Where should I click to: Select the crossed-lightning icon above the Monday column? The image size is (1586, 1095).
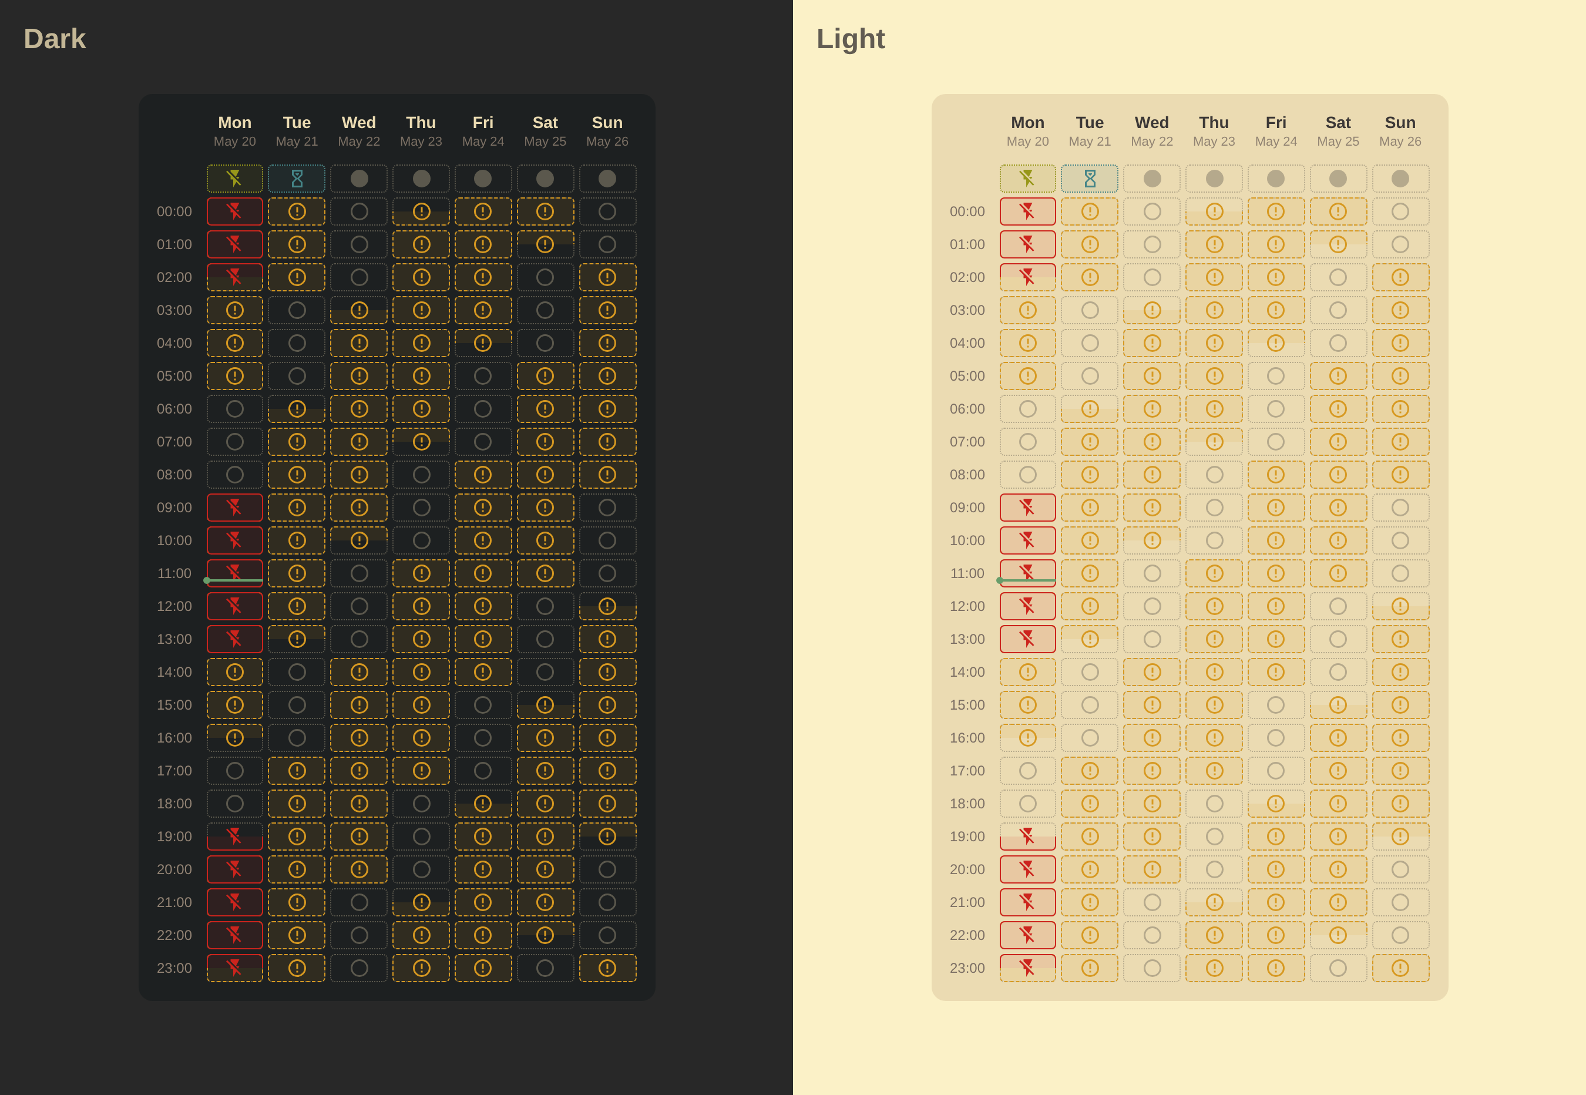(x=234, y=177)
